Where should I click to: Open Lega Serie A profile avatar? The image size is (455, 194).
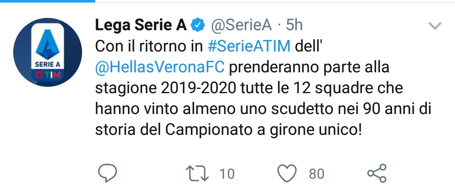[48, 52]
